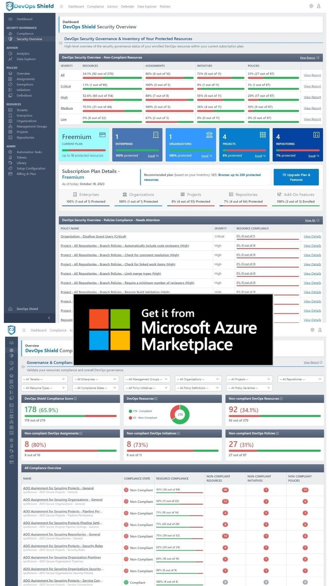
Task: Click the Upgrade Plan & Features button
Action: [296, 177]
